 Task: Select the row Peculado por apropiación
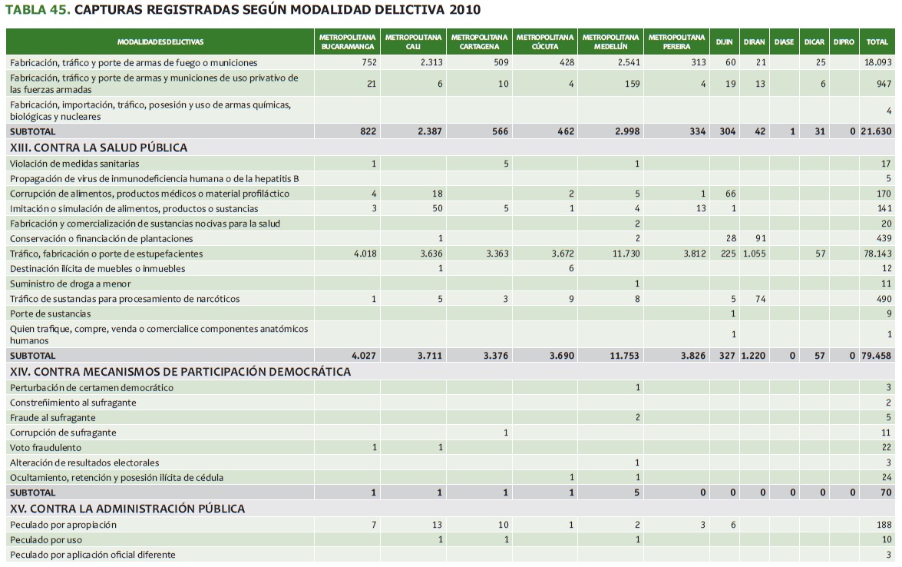(63, 525)
